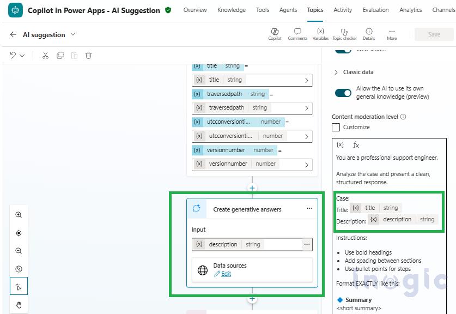Toggle allow AI general knowledge preview
Image resolution: width=456 pixels, height=314 pixels.
[343, 93]
